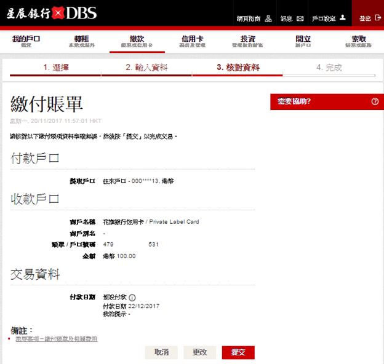Image resolution: width=384 pixels, height=364 pixels.
Task: Open the user settings profile icon (戶口設定)
Action: [x=343, y=19]
